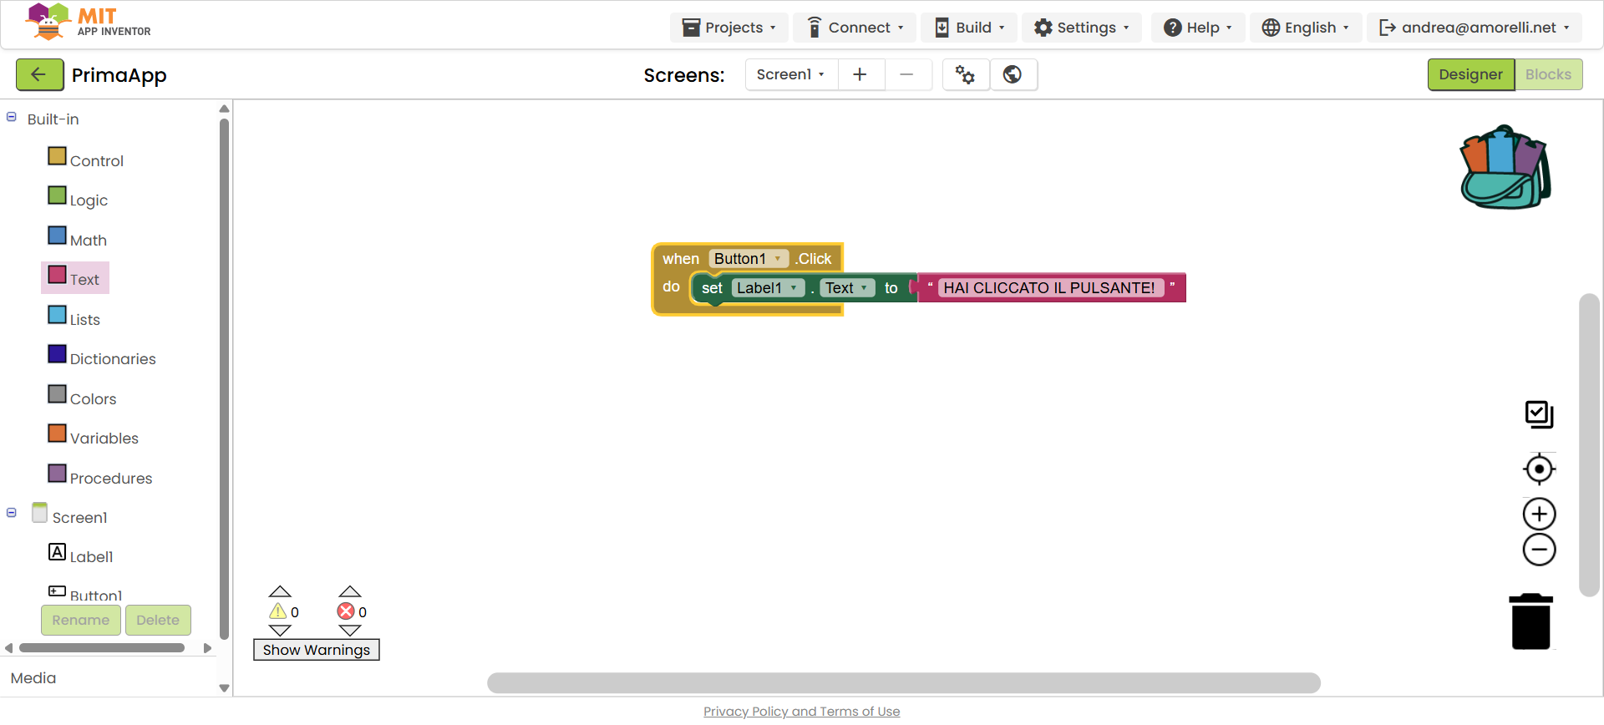Toggle the workspace multi-select checkbox icon
Viewport: 1604px width, 725px height.
[1539, 414]
